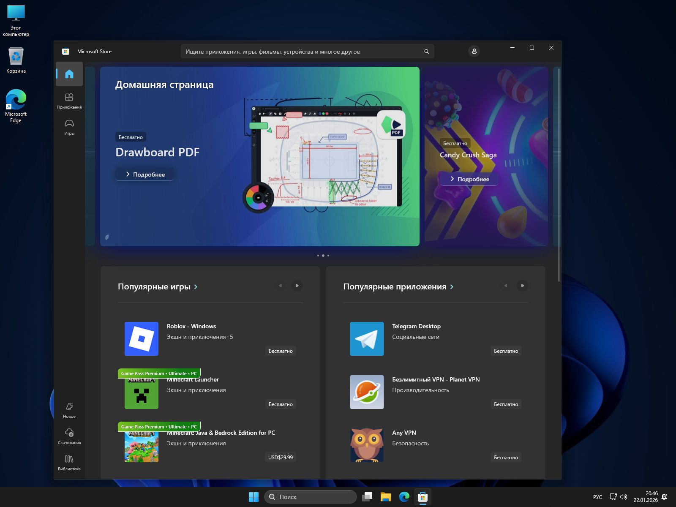Click the Telegram Desktop app icon
The height and width of the screenshot is (507, 676).
point(367,339)
